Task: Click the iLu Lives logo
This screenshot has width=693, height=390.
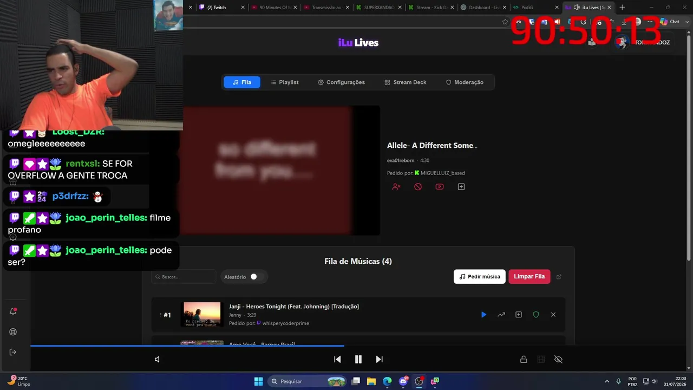Action: pos(358,43)
